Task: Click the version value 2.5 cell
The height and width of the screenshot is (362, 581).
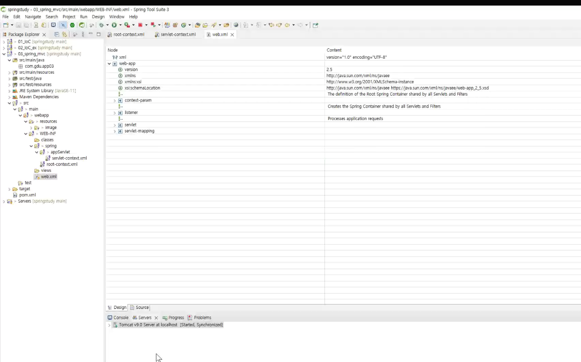Action: pos(329,70)
